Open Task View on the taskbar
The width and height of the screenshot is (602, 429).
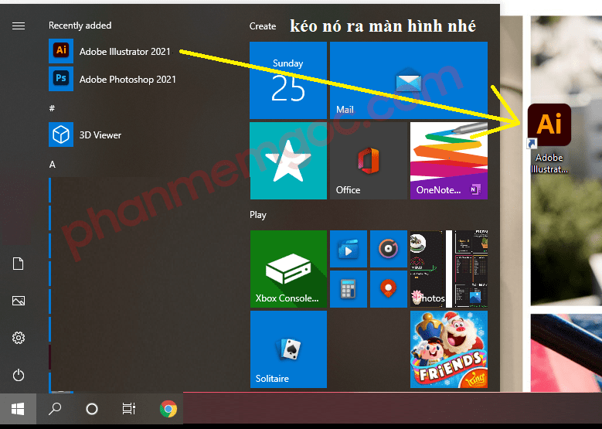[128, 409]
